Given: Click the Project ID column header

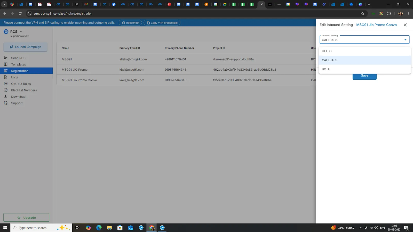Looking at the screenshot, I should pyautogui.click(x=219, y=48).
